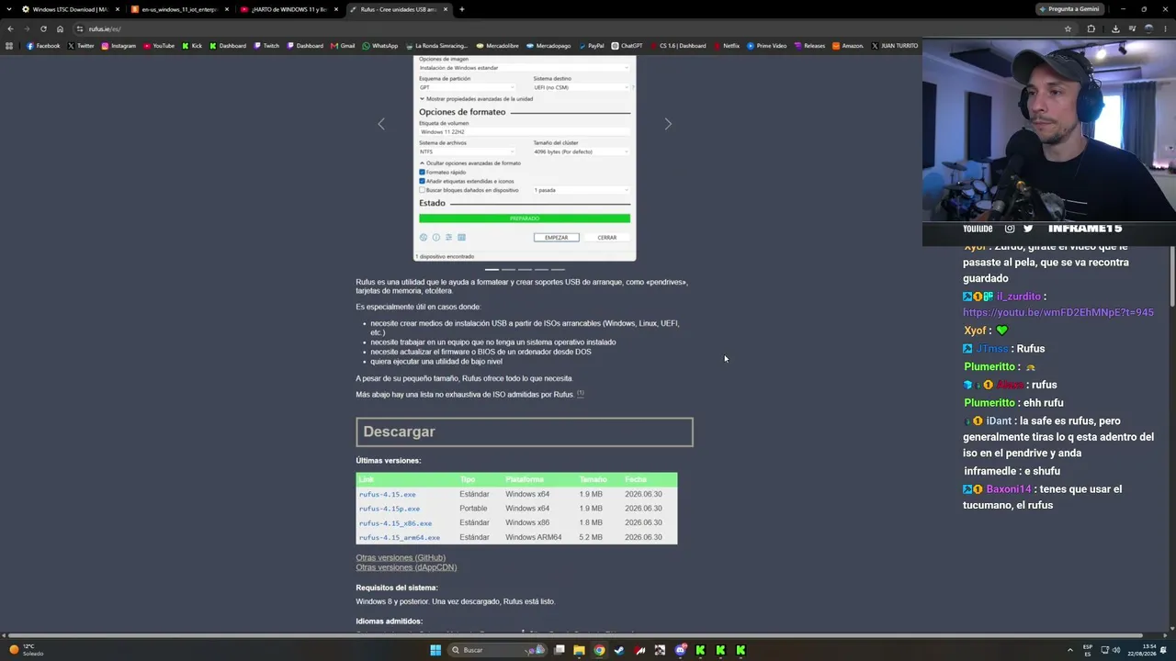Open the YouTube bookmark
Image resolution: width=1176 pixels, height=661 pixels.
click(x=159, y=46)
